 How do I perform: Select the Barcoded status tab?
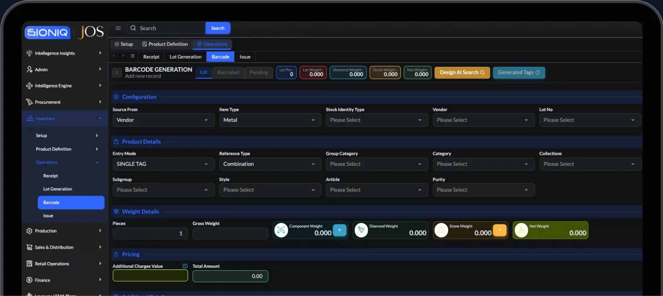(228, 73)
